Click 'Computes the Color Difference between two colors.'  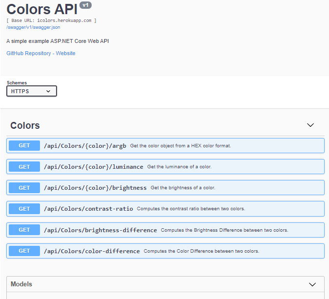[x=201, y=251]
